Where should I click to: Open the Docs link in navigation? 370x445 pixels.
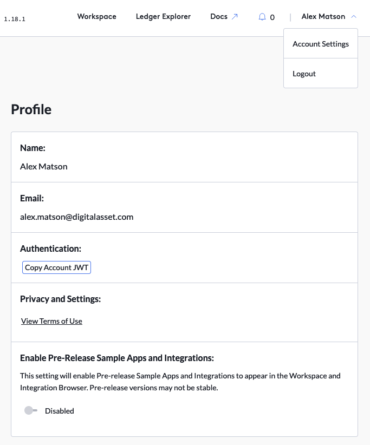click(x=219, y=17)
